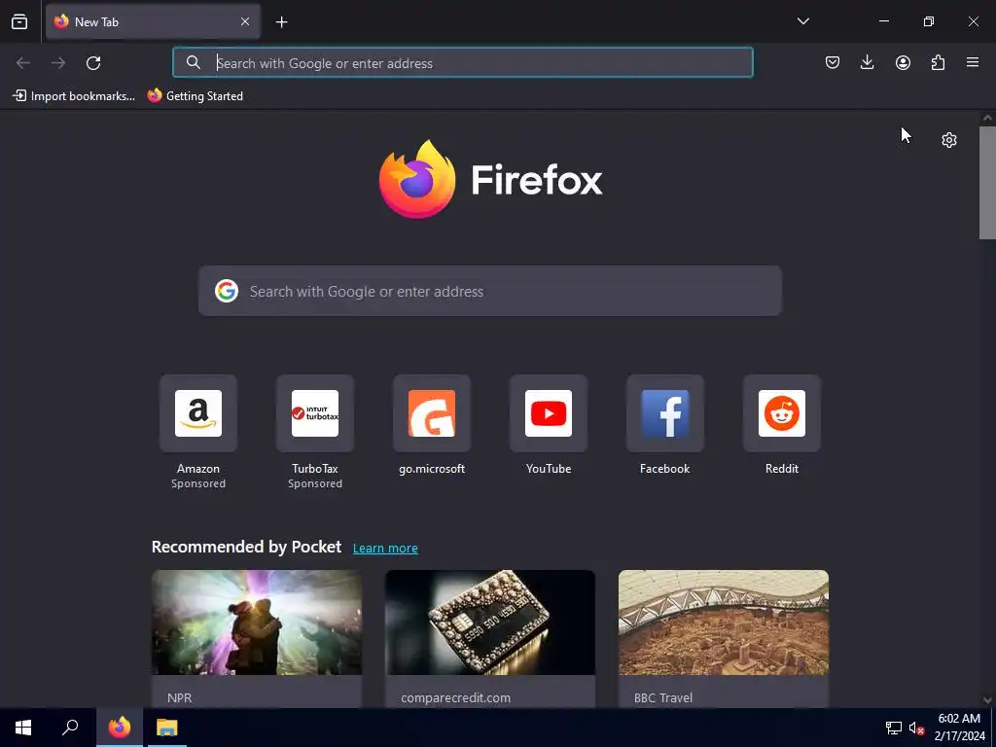Save to Pocket toolbar icon

833,62
